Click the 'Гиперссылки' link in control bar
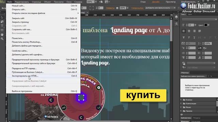This screenshot has width=218, height=122. click(137, 8)
